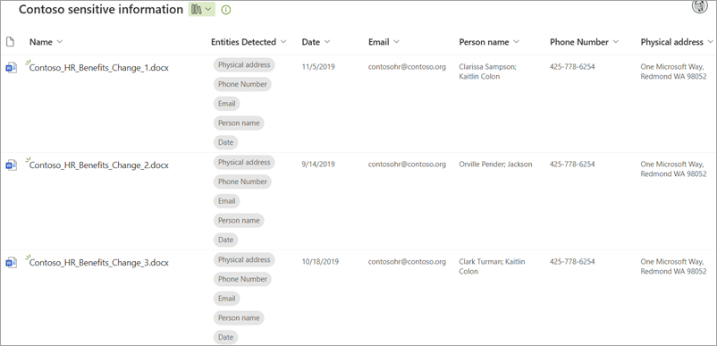Open the Date column header dropdown
Screen dimensions: 717x346
point(316,42)
